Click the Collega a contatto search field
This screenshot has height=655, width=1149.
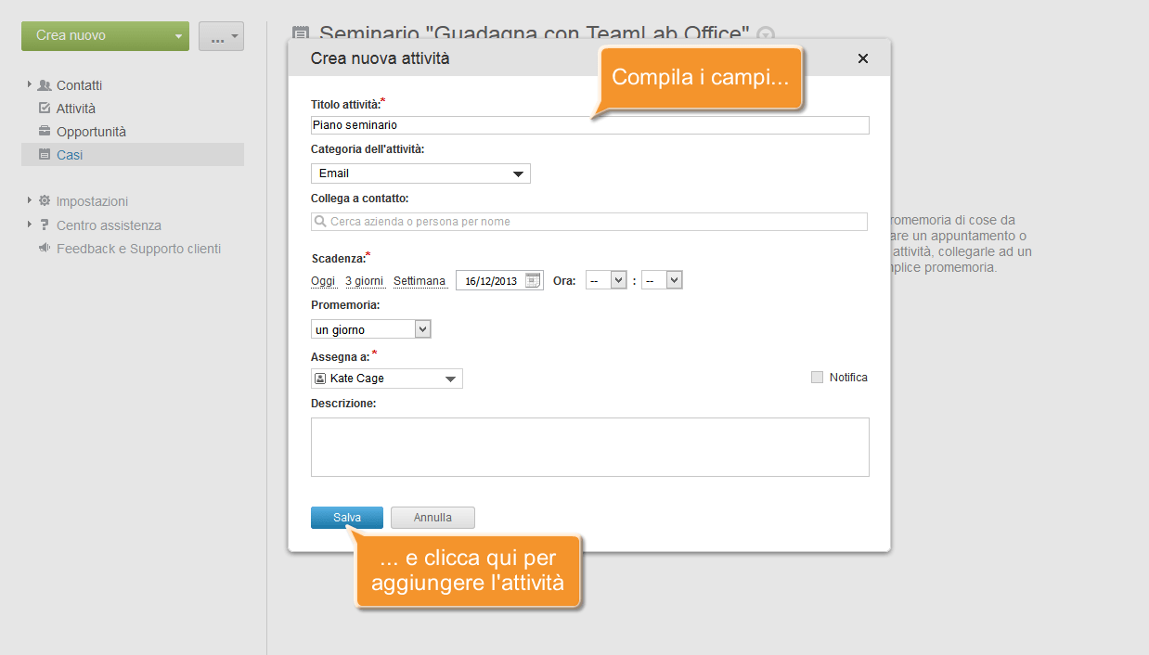point(589,222)
